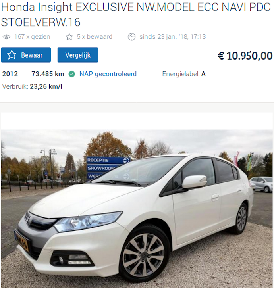
Task: Click the 167 x gezien view count
Action: [32, 37]
